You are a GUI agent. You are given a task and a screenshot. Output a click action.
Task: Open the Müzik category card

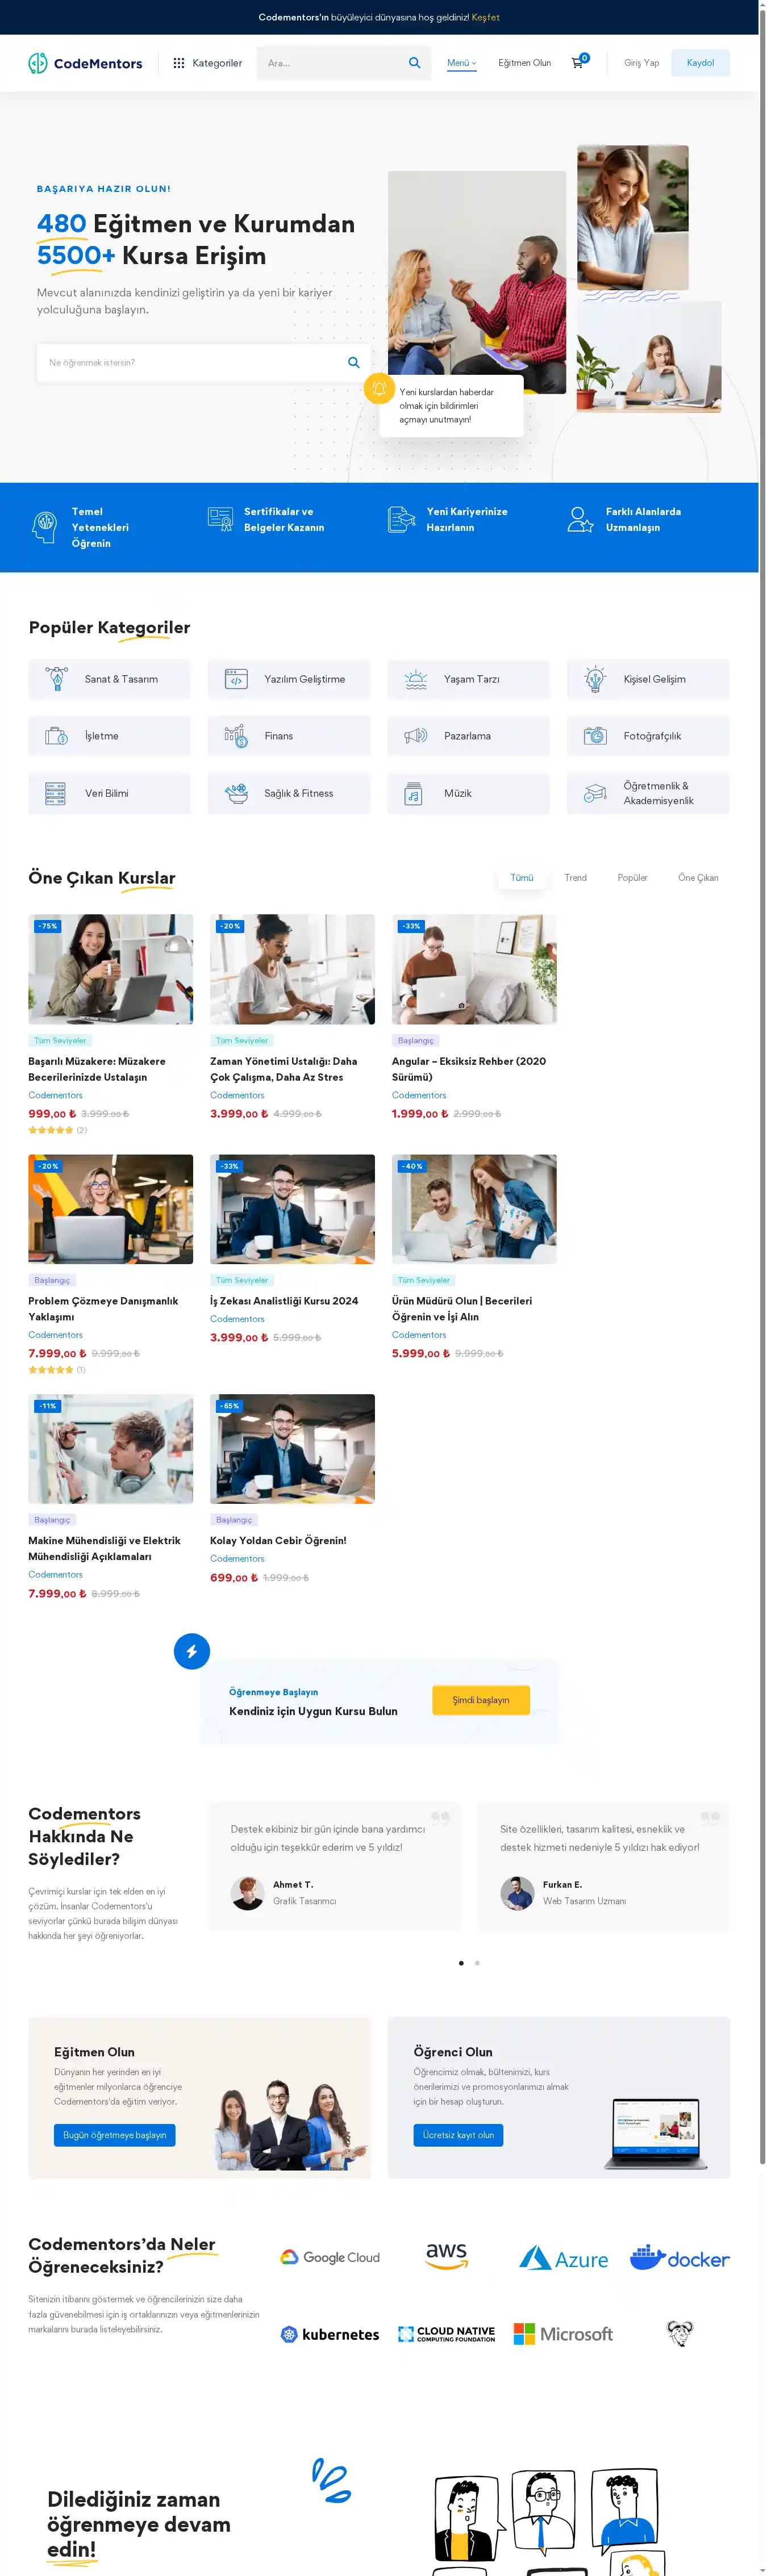[x=468, y=793]
